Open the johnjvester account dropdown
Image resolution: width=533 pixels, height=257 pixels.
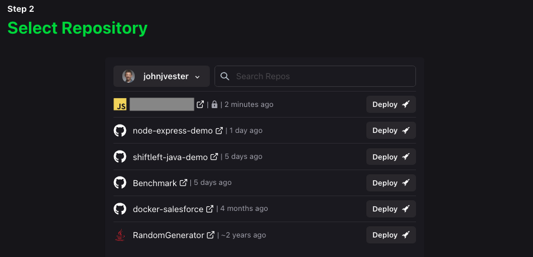(x=161, y=76)
